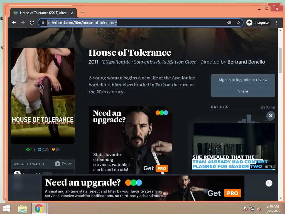Viewport: 285px width, 214px height.
Task: Click the orange heart likes count 3k
Action: click(56, 150)
